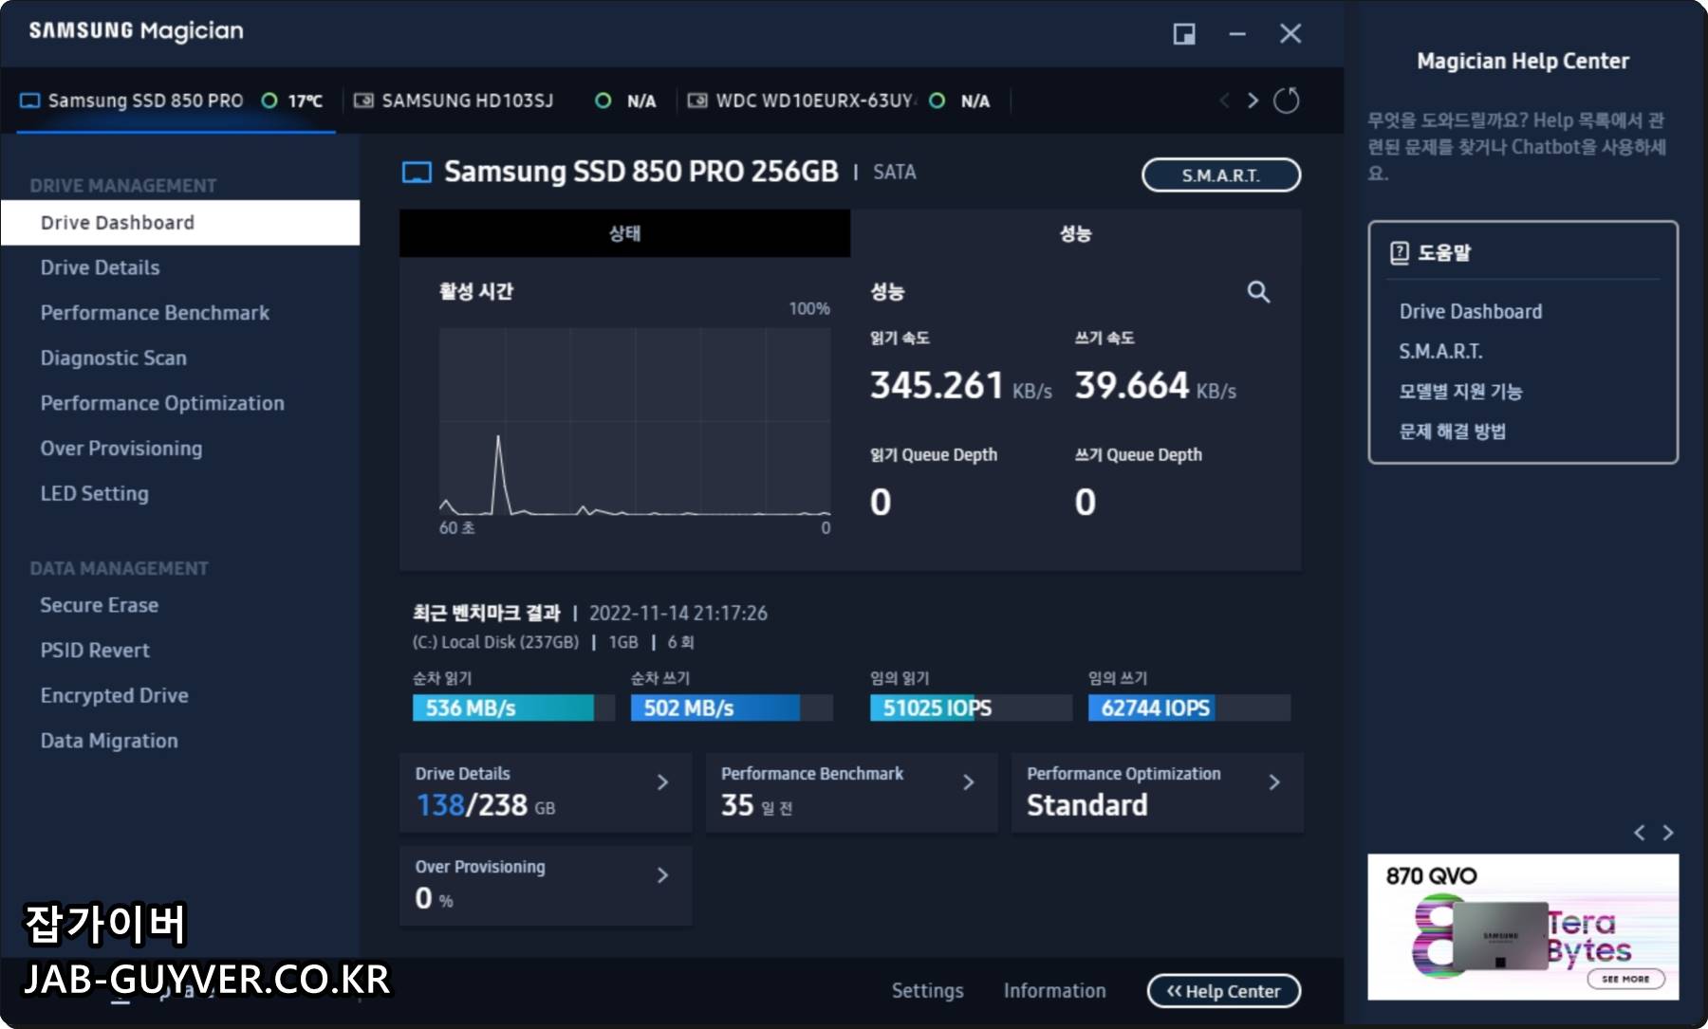Click the 활성 시간 activity graph
Screen dimensions: 1708x1029
point(634,421)
